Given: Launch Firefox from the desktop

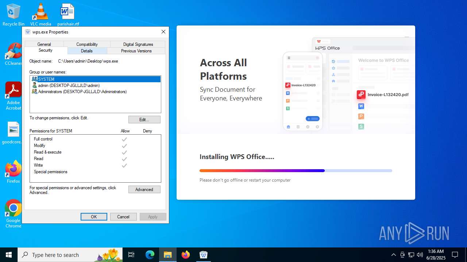Looking at the screenshot, I should click(13, 172).
